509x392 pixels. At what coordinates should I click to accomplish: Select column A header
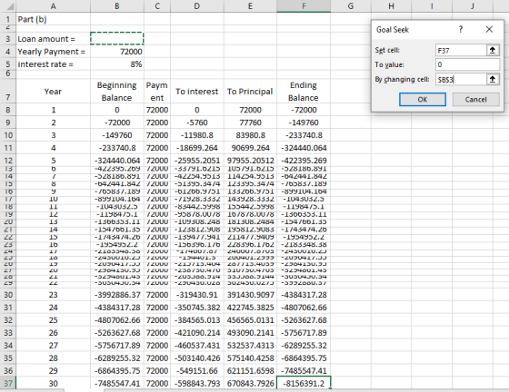pyautogui.click(x=54, y=5)
